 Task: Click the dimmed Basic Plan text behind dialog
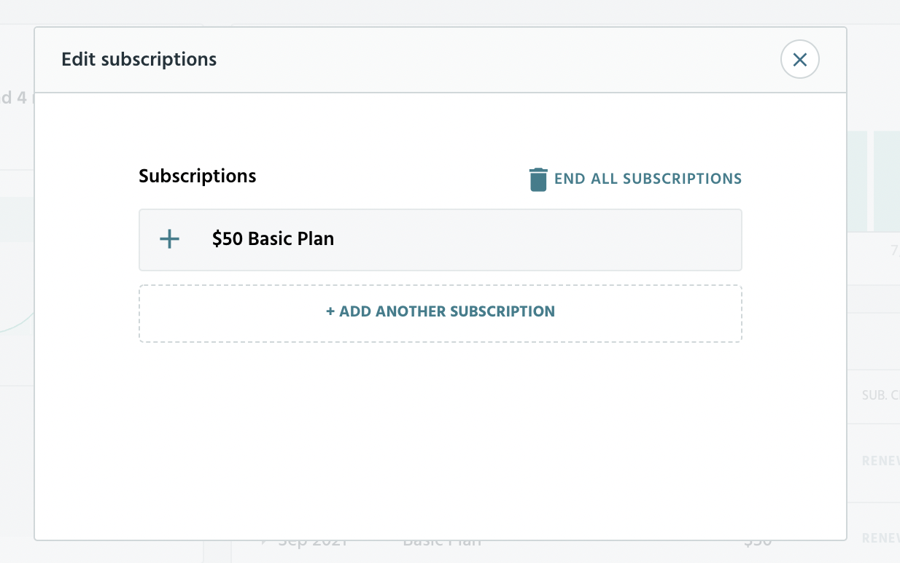442,542
